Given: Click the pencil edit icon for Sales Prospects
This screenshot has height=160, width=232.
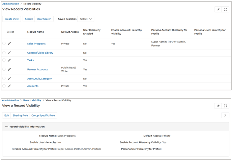Looking at the screenshot, I should (9, 43).
